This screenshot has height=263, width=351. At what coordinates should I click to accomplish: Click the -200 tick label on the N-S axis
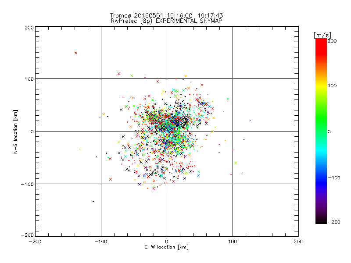coord(27,235)
